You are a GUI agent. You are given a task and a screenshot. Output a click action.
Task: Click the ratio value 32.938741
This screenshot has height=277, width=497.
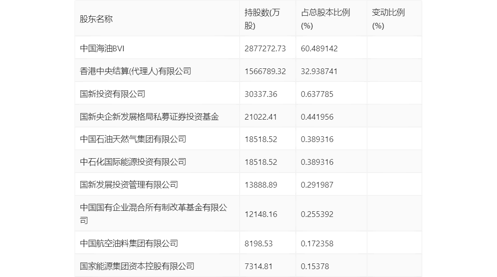tap(319, 71)
